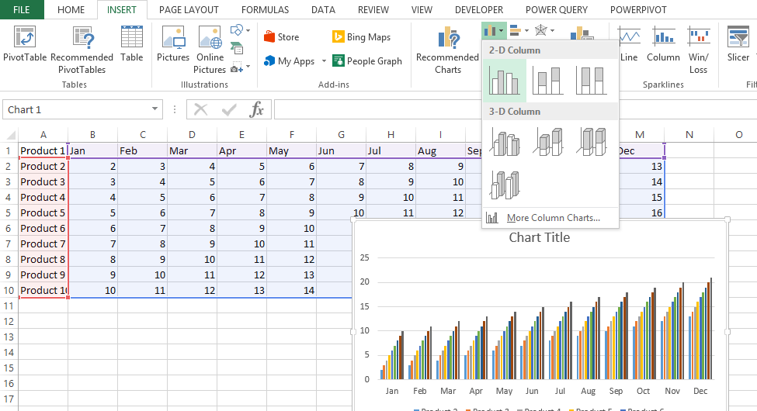Select the Jan header cell

[x=92, y=150]
